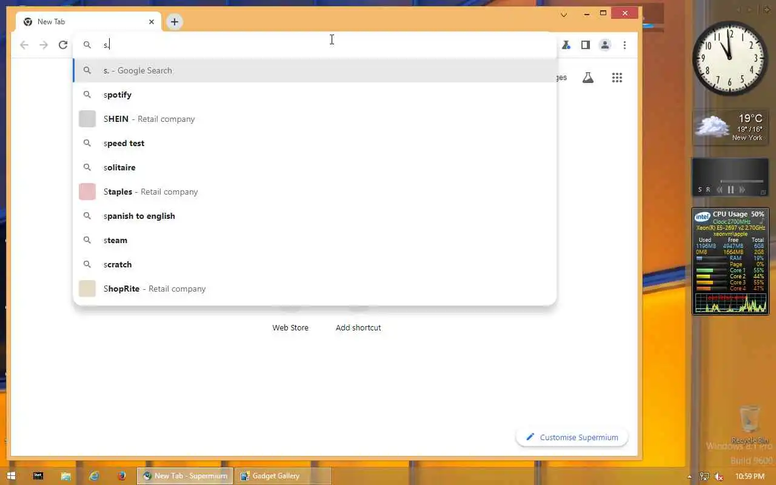Open Search Labs flask on the page

pyautogui.click(x=588, y=78)
